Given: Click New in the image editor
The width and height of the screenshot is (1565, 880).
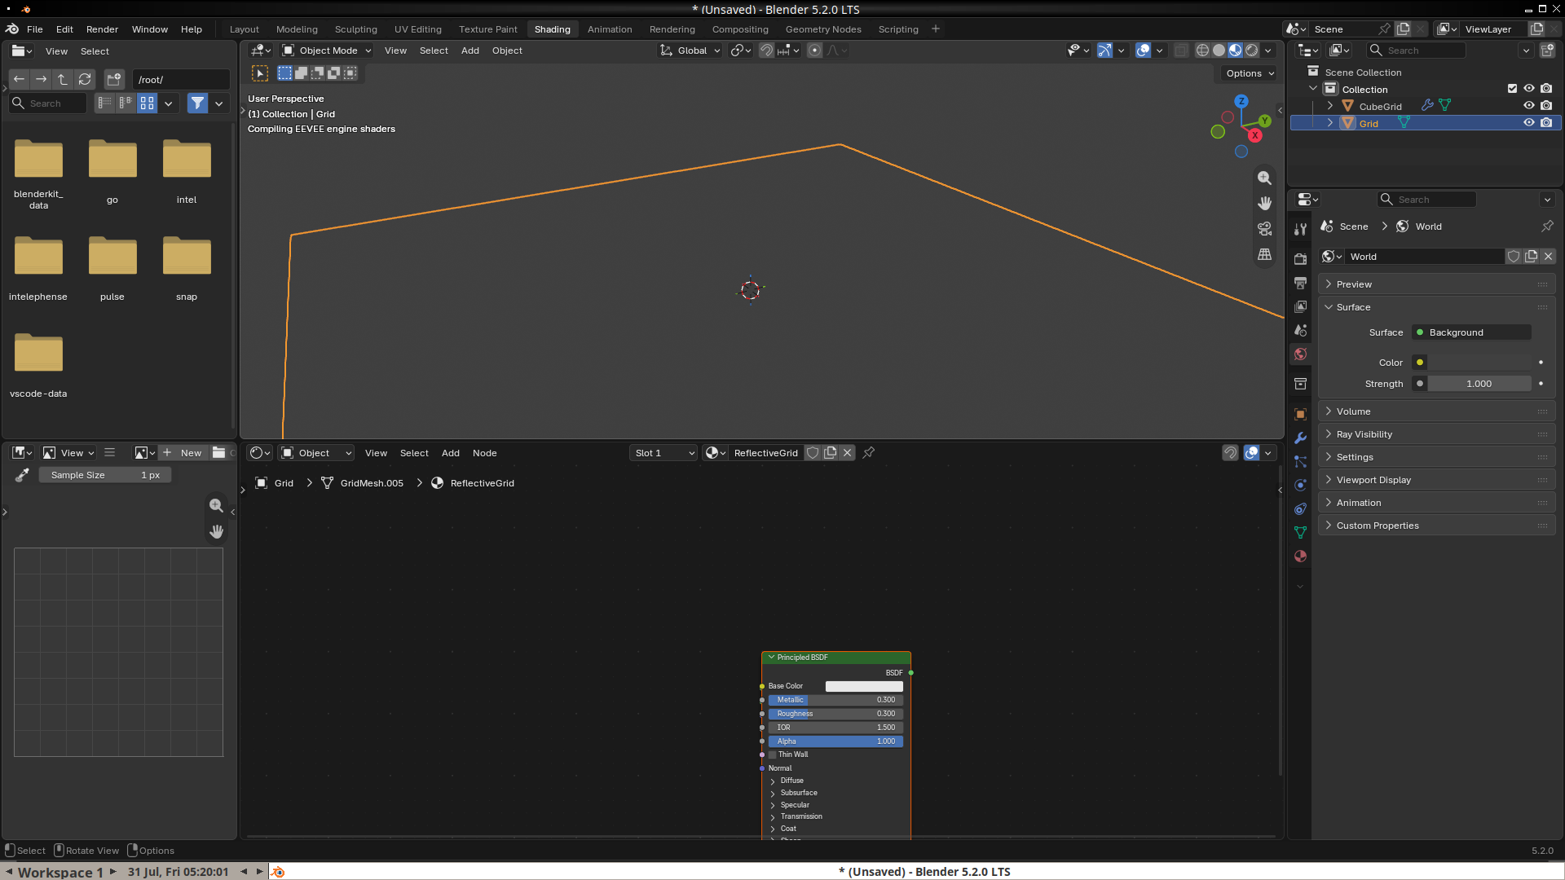Looking at the screenshot, I should [183, 453].
